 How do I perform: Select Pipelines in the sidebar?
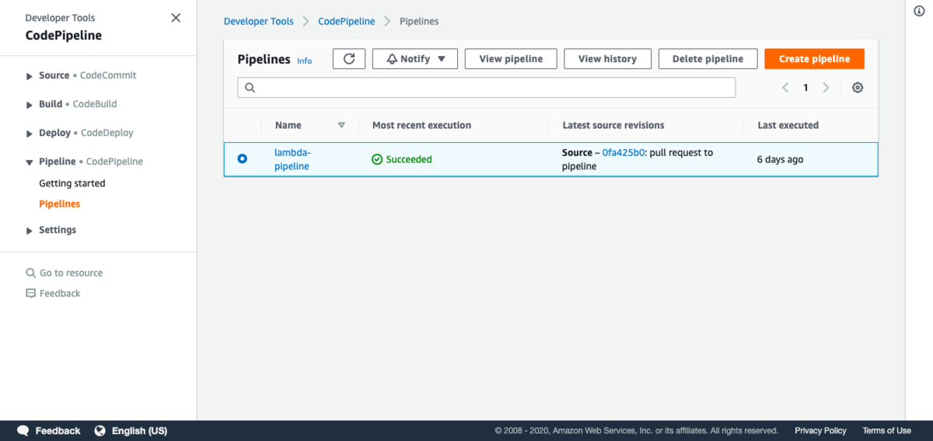(60, 203)
